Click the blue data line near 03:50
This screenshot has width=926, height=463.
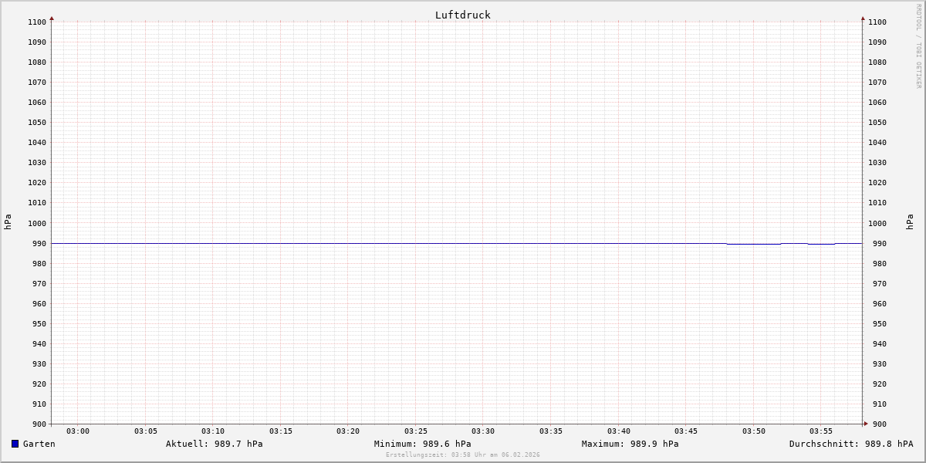[754, 244]
